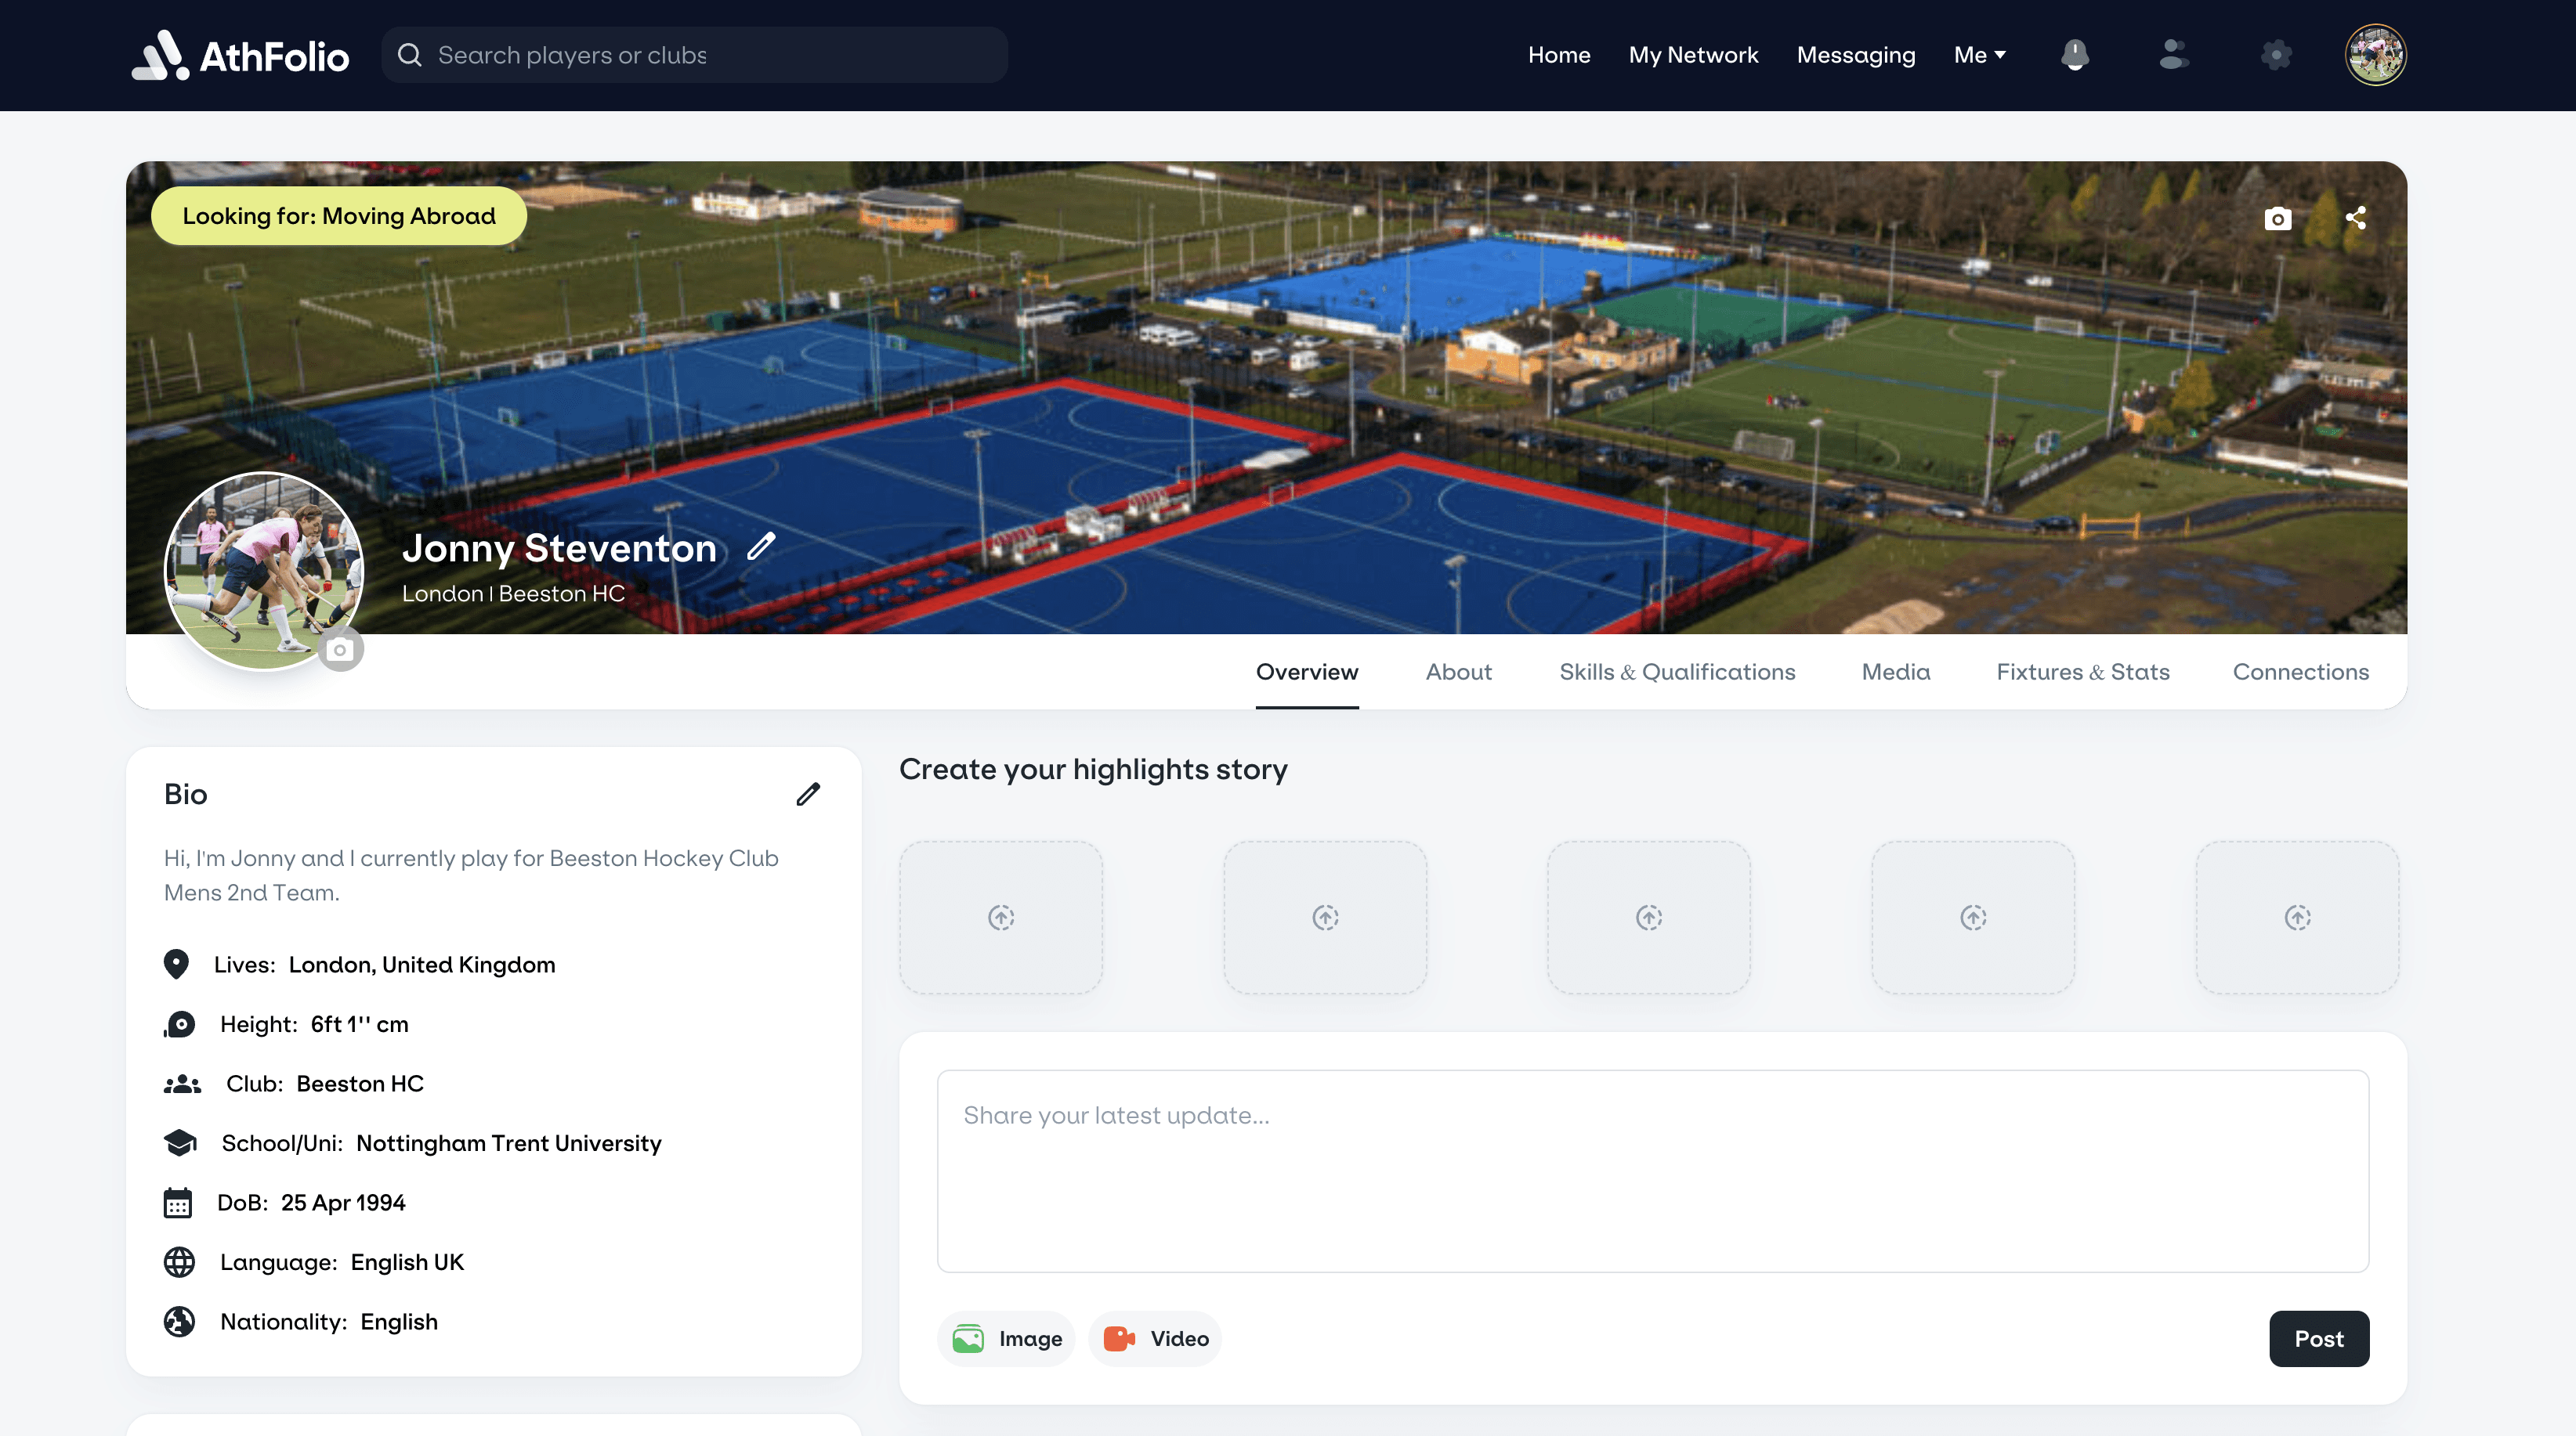Screen dimensions: 2576x1436
Task: Open the user contacts icon in navbar
Action: tap(2173, 55)
